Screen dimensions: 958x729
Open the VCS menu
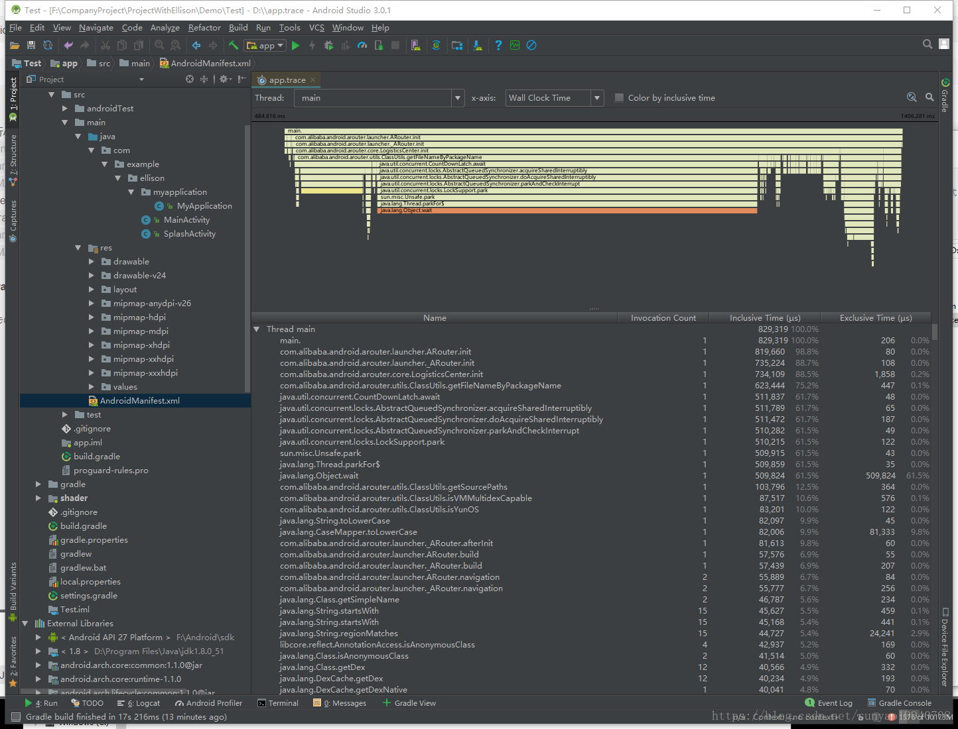316,28
